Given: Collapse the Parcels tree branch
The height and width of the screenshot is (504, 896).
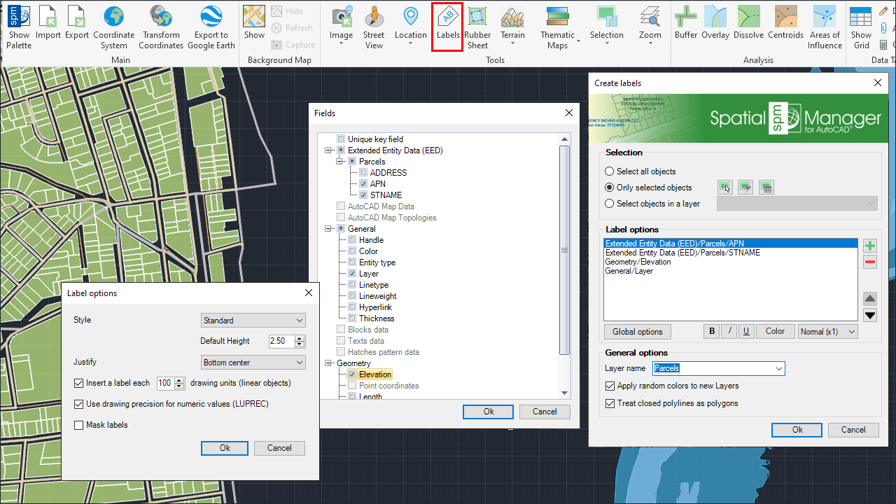Looking at the screenshot, I should coord(338,161).
